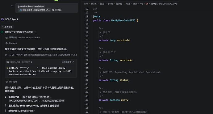Select the com breadcrumb
The image size is (213, 114).
pyautogui.click(x=110, y=4)
